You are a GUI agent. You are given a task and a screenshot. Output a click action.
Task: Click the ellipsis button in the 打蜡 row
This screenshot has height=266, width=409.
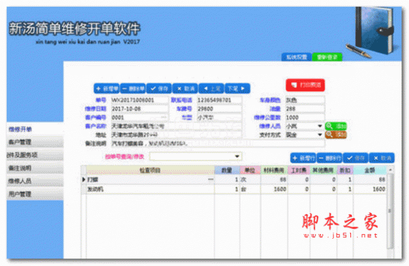[210, 180]
